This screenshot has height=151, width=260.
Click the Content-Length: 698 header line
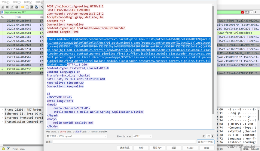63,32
